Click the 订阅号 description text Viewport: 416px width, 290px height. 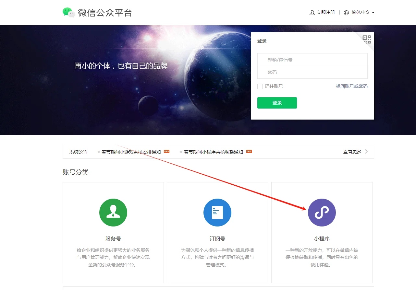tap(217, 258)
